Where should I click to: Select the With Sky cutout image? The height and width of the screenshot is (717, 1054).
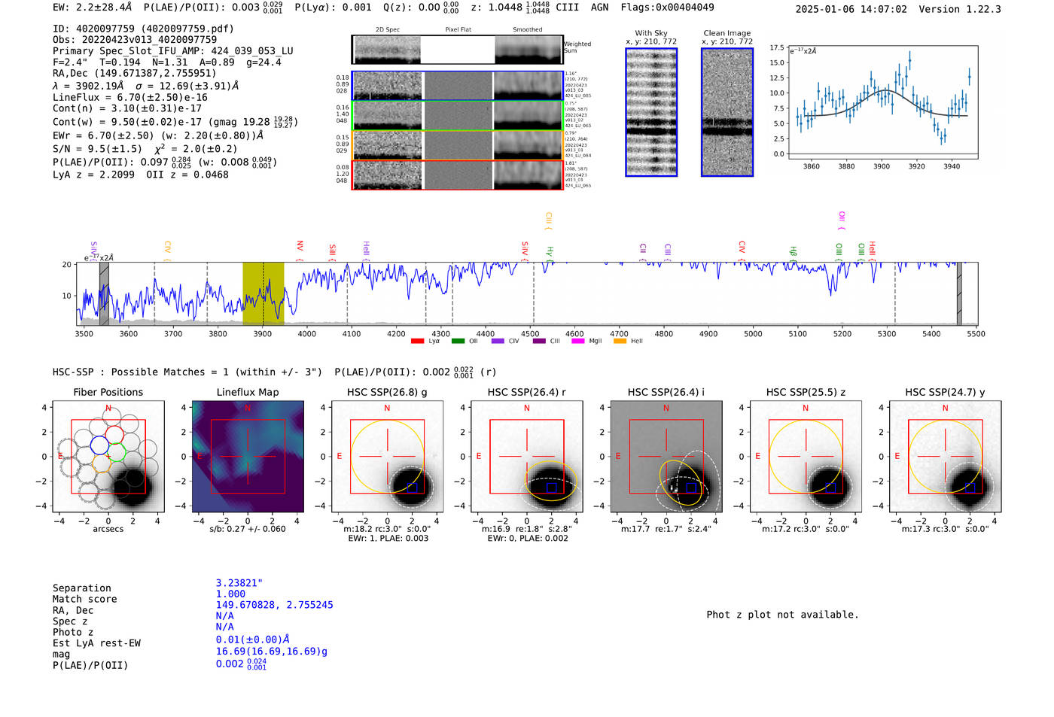651,112
